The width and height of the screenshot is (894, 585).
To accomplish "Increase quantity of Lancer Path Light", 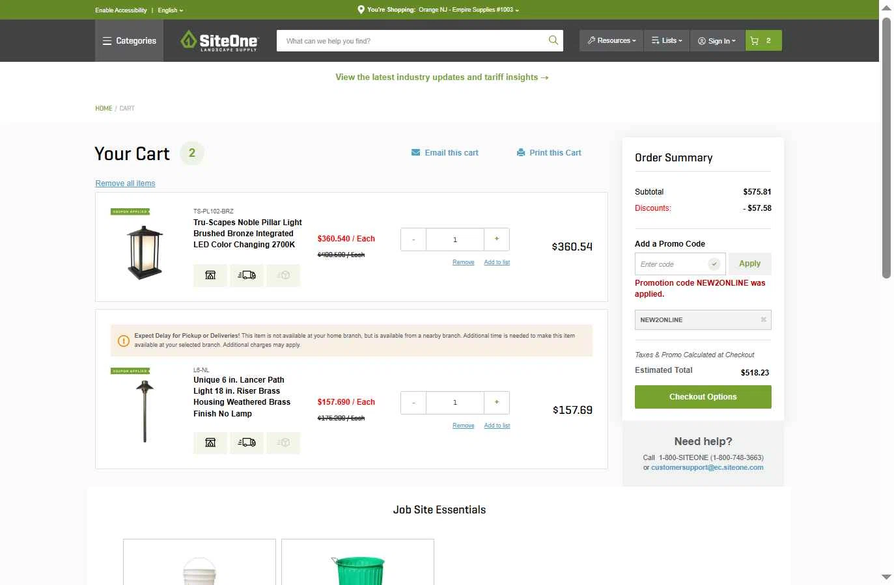I will tap(497, 403).
